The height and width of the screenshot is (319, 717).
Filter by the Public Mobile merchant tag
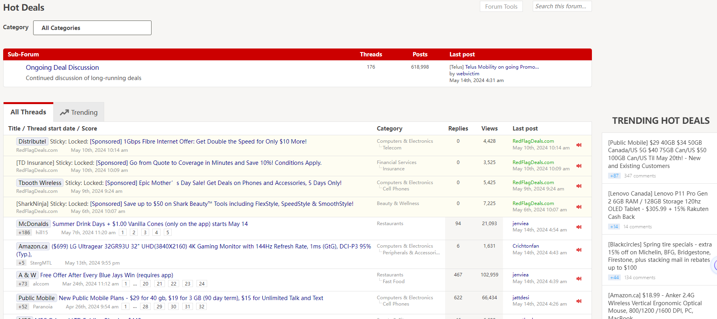point(37,298)
